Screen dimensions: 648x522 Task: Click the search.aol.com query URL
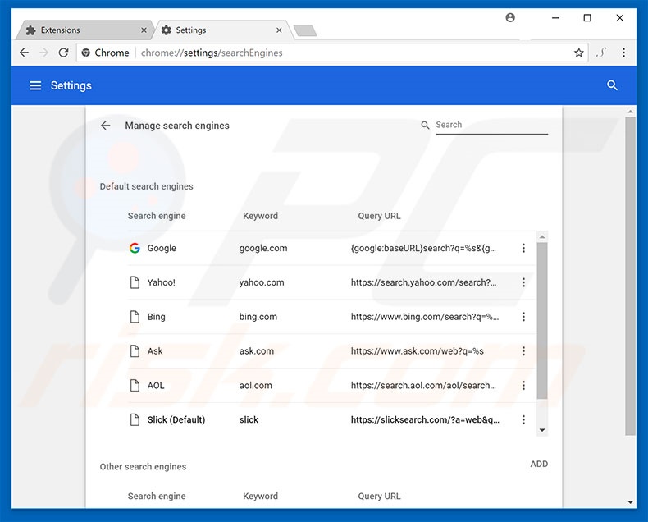click(423, 386)
